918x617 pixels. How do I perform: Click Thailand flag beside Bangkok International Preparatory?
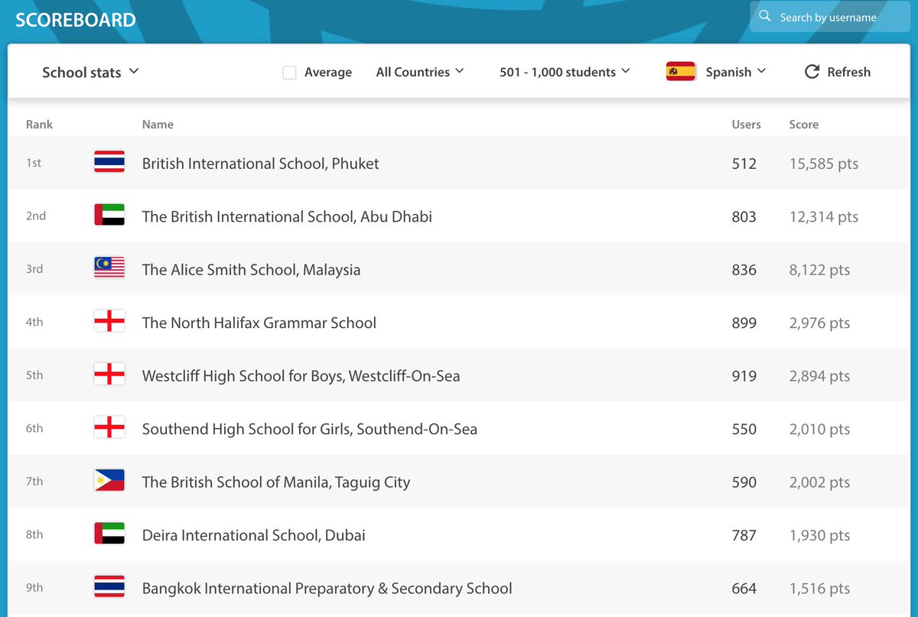(x=109, y=586)
